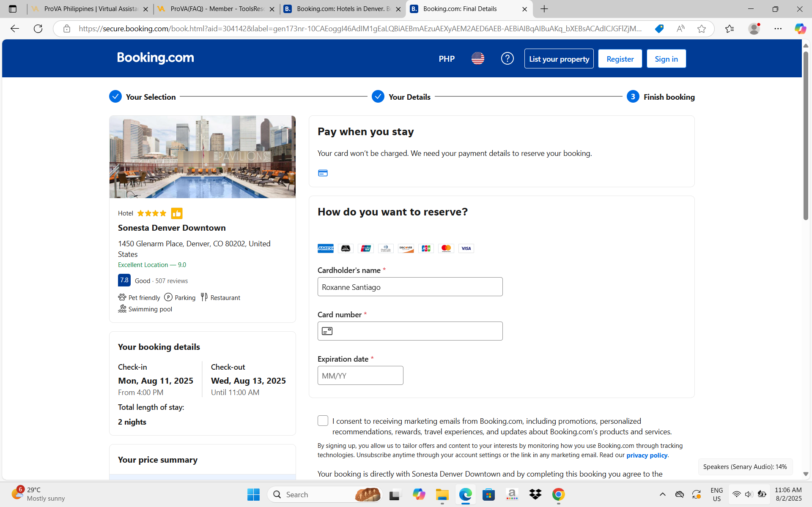
Task: Click the UnionPay card logo
Action: pyautogui.click(x=366, y=248)
